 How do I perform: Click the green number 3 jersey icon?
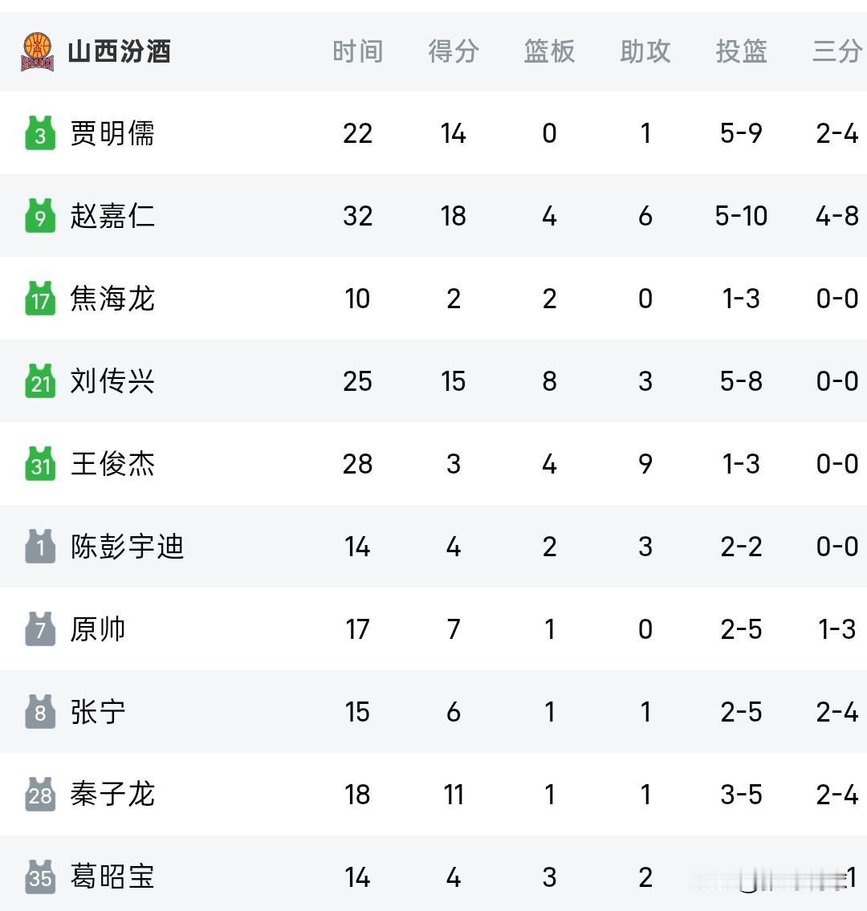pos(40,133)
